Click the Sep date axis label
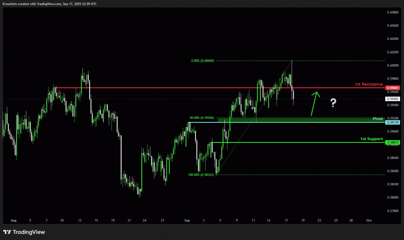The width and height of the screenshot is (404, 240). (187, 220)
